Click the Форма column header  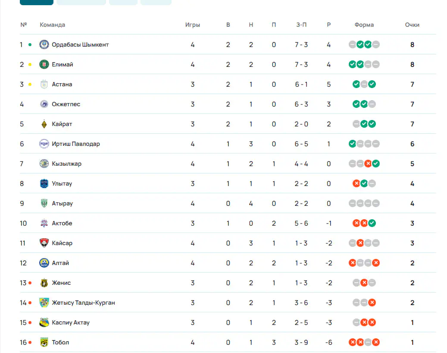click(x=364, y=25)
